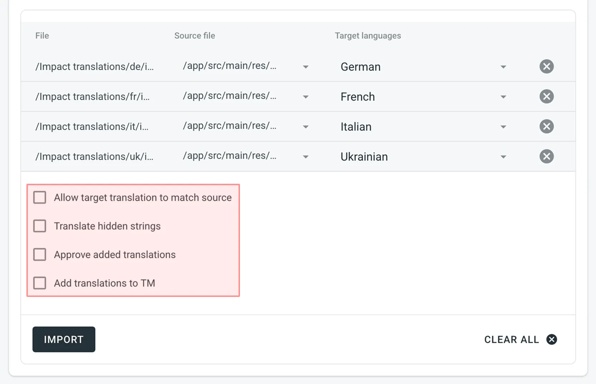This screenshot has height=384, width=596.
Task: Click the Clear All action
Action: click(x=511, y=339)
